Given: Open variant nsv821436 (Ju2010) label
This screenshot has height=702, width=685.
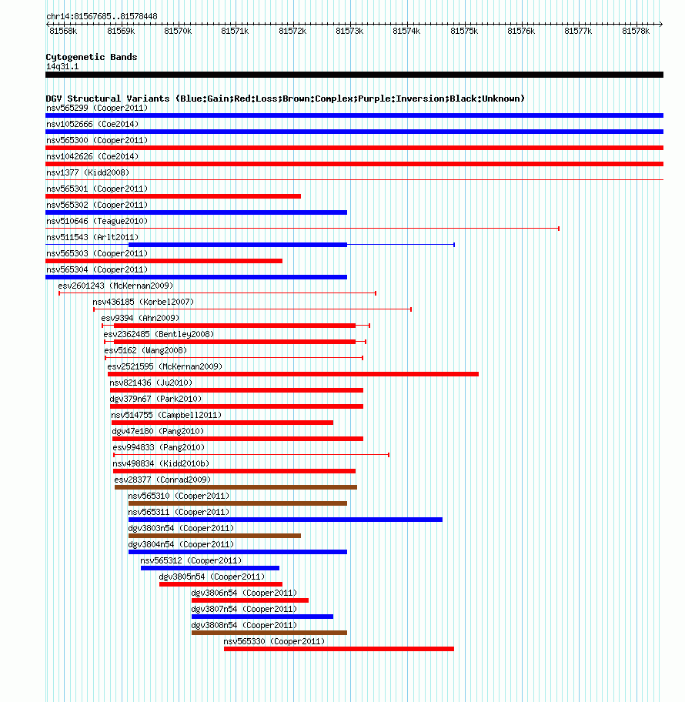Looking at the screenshot, I should (x=151, y=382).
